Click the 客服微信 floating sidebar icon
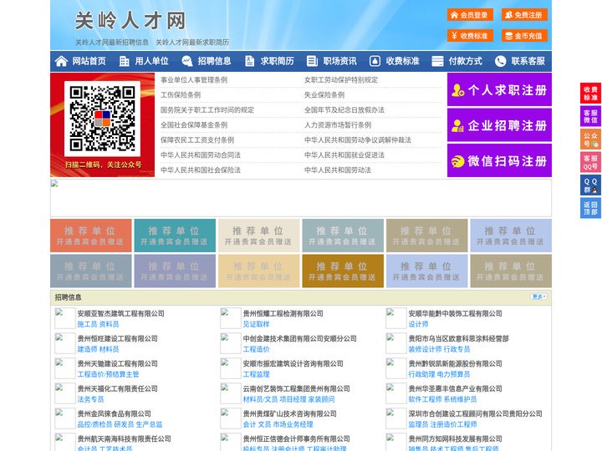 (590, 116)
